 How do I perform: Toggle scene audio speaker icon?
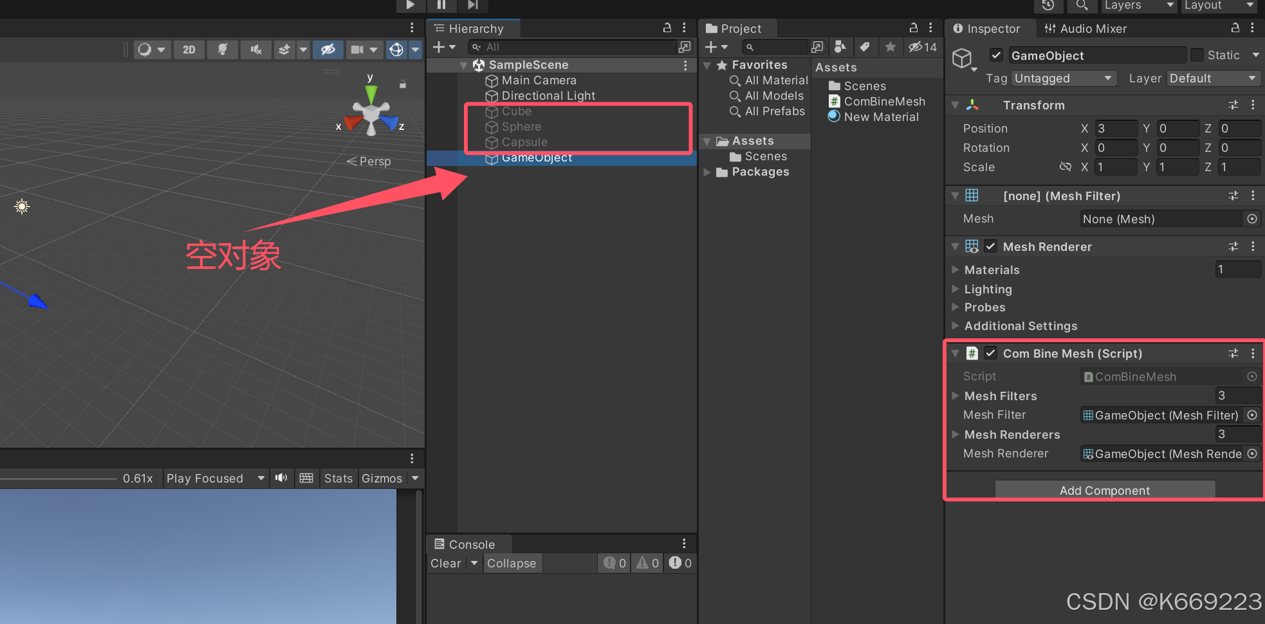(256, 50)
